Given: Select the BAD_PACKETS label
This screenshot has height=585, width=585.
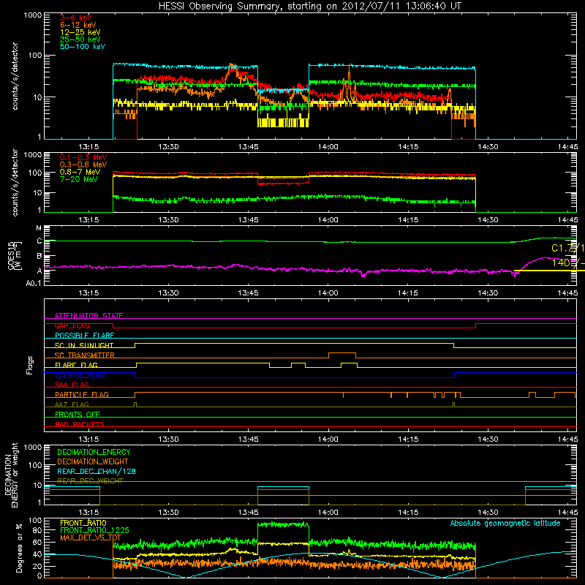Looking at the screenshot, I should pos(80,425).
